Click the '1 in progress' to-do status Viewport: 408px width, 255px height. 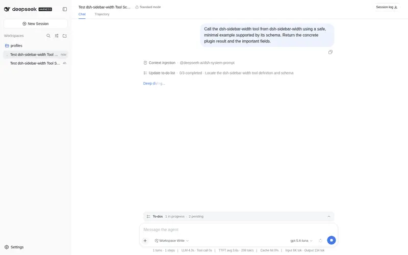tap(174, 216)
